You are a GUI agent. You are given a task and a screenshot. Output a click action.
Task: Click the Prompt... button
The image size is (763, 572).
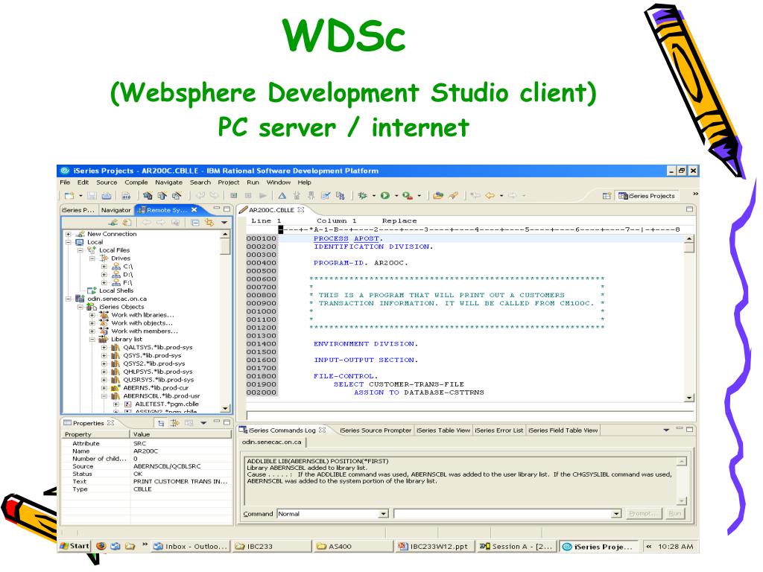(642, 514)
